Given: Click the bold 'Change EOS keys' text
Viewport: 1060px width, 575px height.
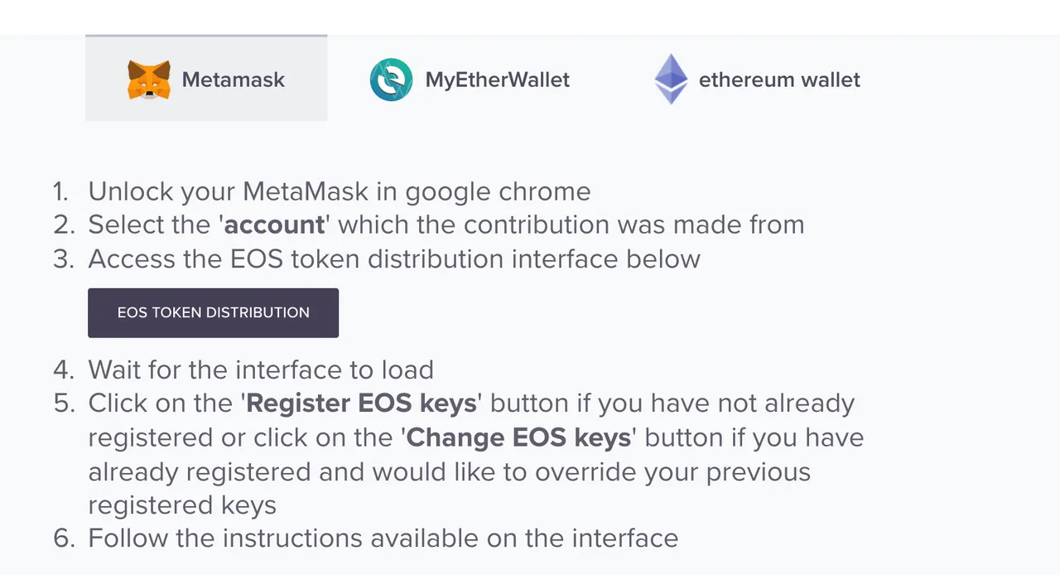Looking at the screenshot, I should (520, 437).
